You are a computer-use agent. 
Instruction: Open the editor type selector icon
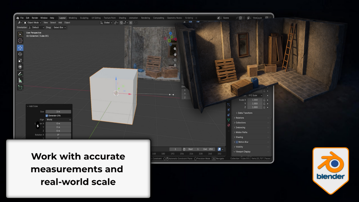pyautogui.click(x=20, y=23)
